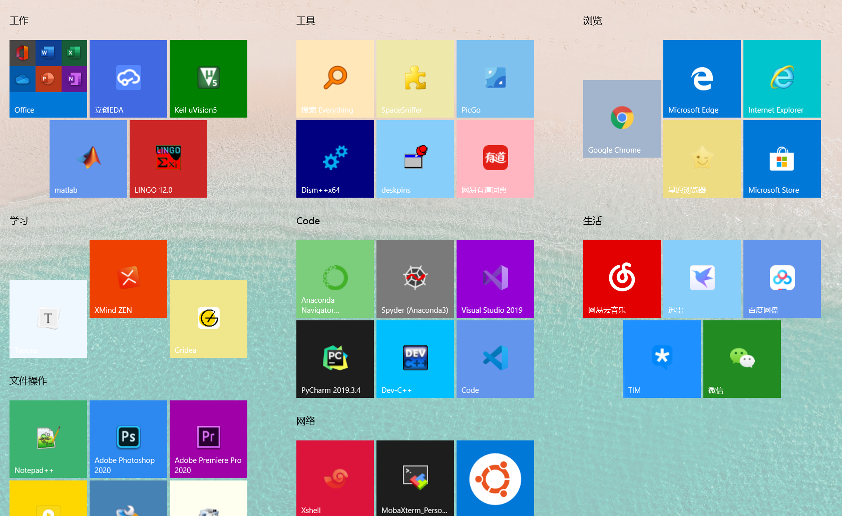The width and height of the screenshot is (842, 516).
Task: Open the Office tile folder
Action: [x=48, y=79]
